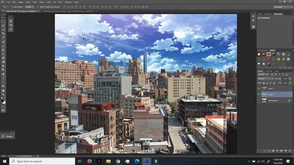
Task: Select the Zoom tool
Action: tap(3, 94)
